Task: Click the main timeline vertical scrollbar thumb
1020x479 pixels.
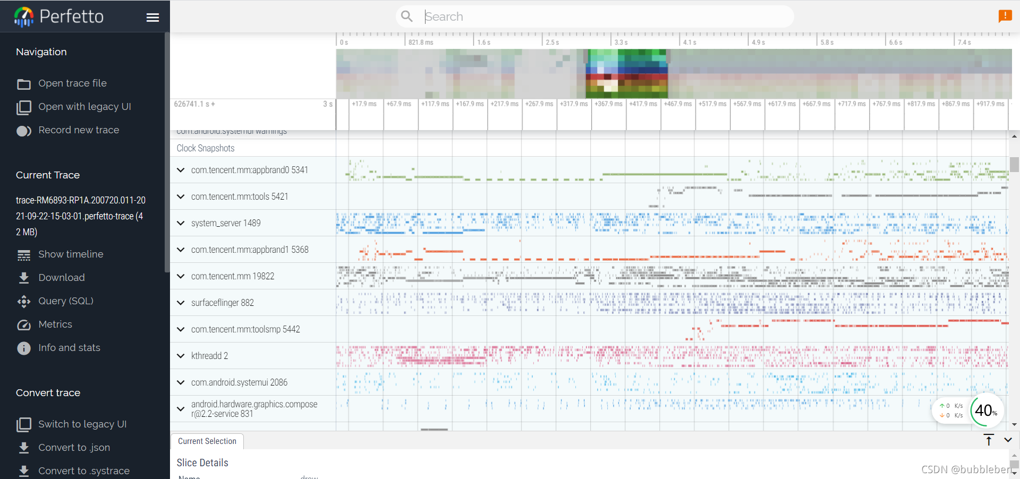Action: point(1014,165)
